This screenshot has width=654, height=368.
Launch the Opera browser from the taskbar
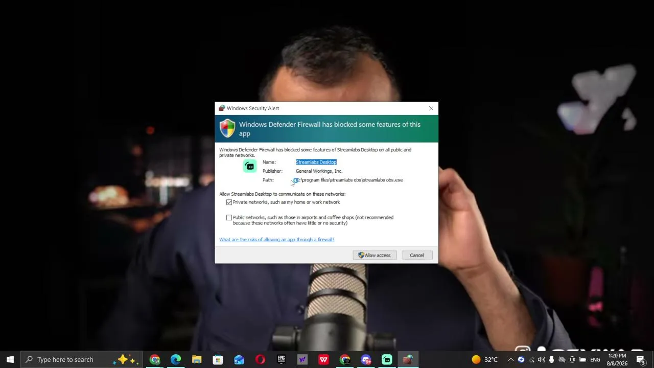[260, 359]
